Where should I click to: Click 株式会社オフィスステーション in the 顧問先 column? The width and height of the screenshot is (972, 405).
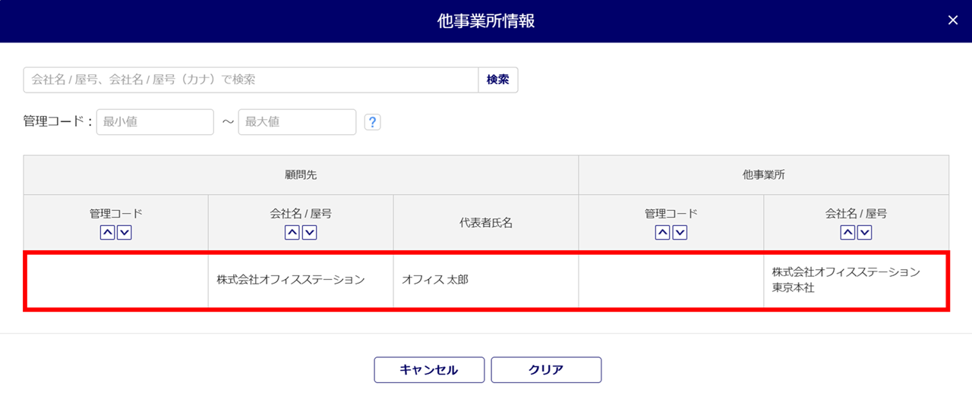click(x=291, y=280)
